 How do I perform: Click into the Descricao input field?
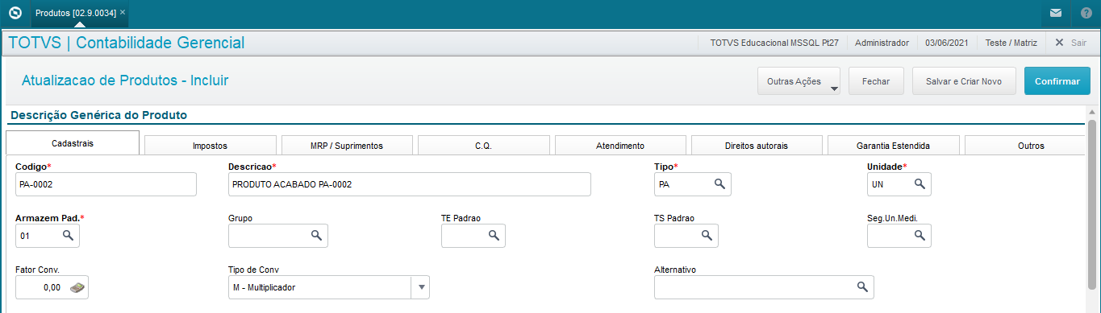tap(410, 184)
